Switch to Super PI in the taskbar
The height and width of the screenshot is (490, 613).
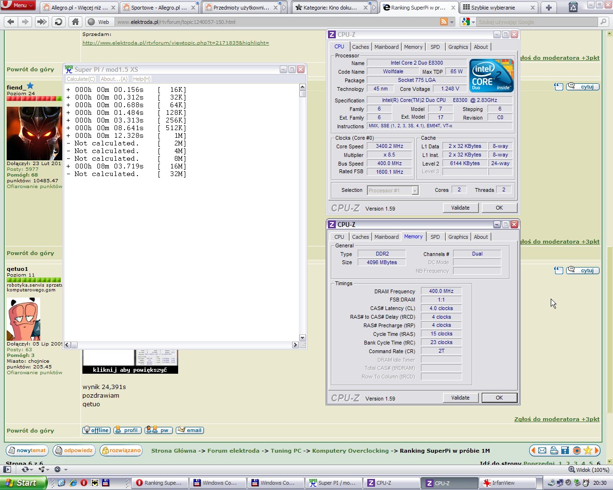[x=334, y=483]
